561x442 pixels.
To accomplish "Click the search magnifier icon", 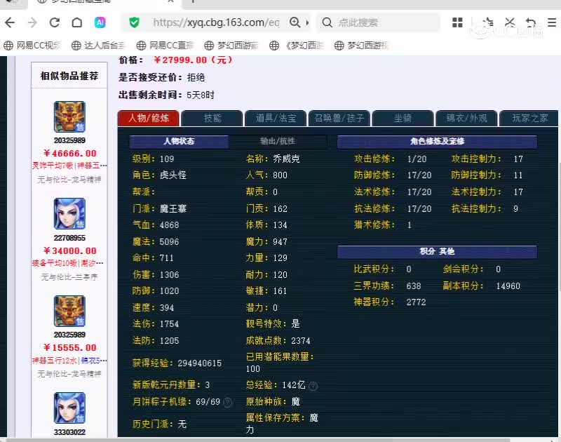I will tap(327, 22).
